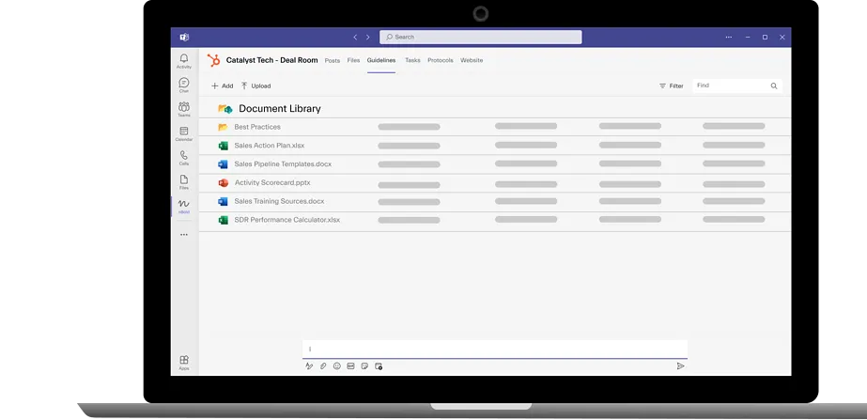Open the Activity feed in sidebar
This screenshot has height=420, width=867.
[184, 61]
